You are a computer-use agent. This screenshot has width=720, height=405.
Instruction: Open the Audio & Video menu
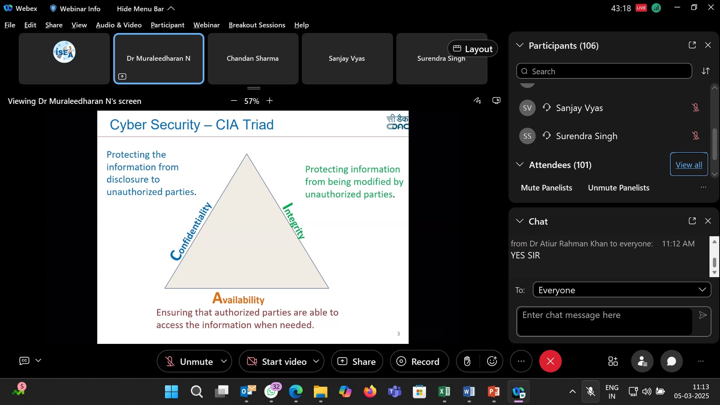[118, 25]
